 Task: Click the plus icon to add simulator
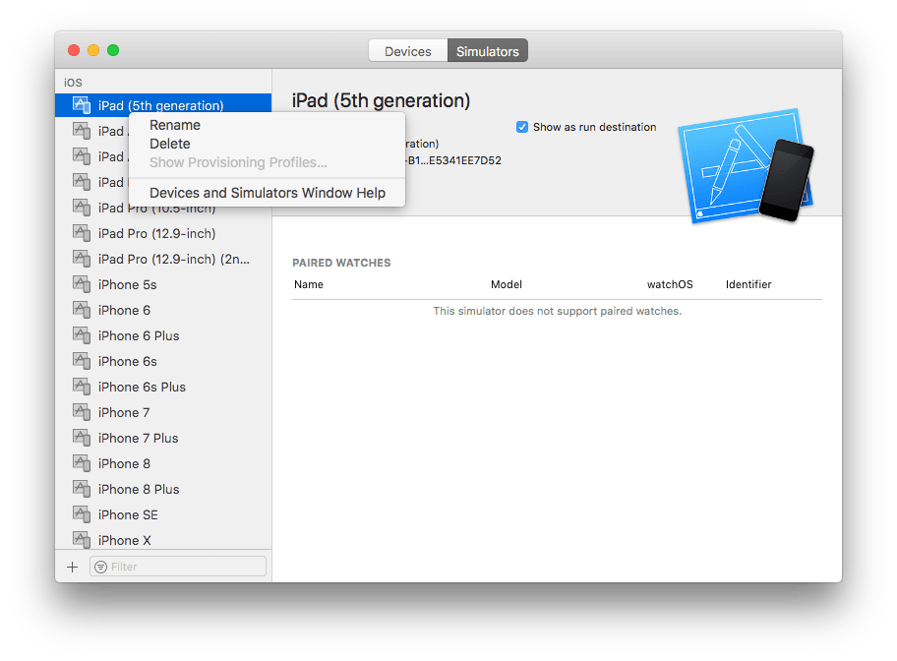click(x=72, y=567)
